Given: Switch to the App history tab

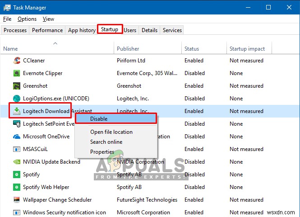Looking at the screenshot, I should (82, 30).
